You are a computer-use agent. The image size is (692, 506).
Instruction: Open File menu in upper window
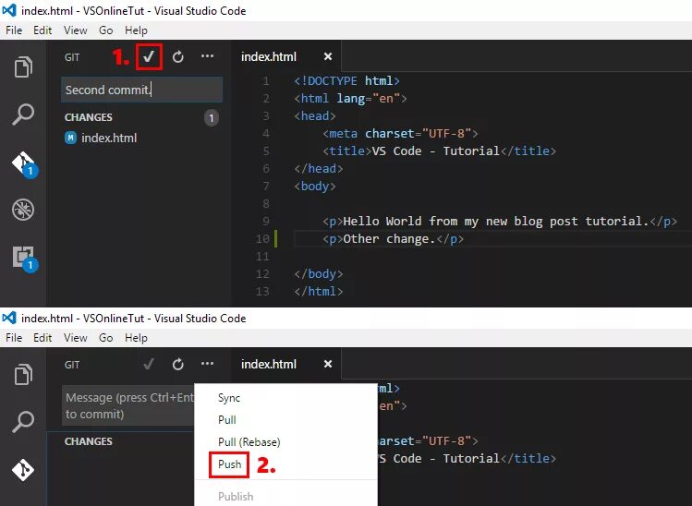click(x=14, y=30)
